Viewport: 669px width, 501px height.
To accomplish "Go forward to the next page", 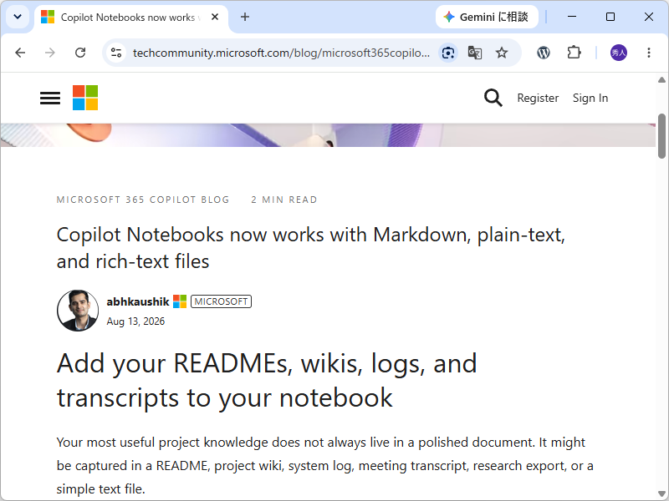I will tap(50, 53).
